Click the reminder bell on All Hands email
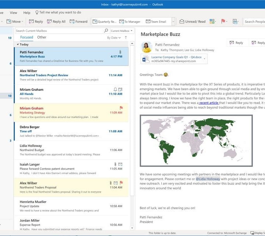 [x=115, y=89]
